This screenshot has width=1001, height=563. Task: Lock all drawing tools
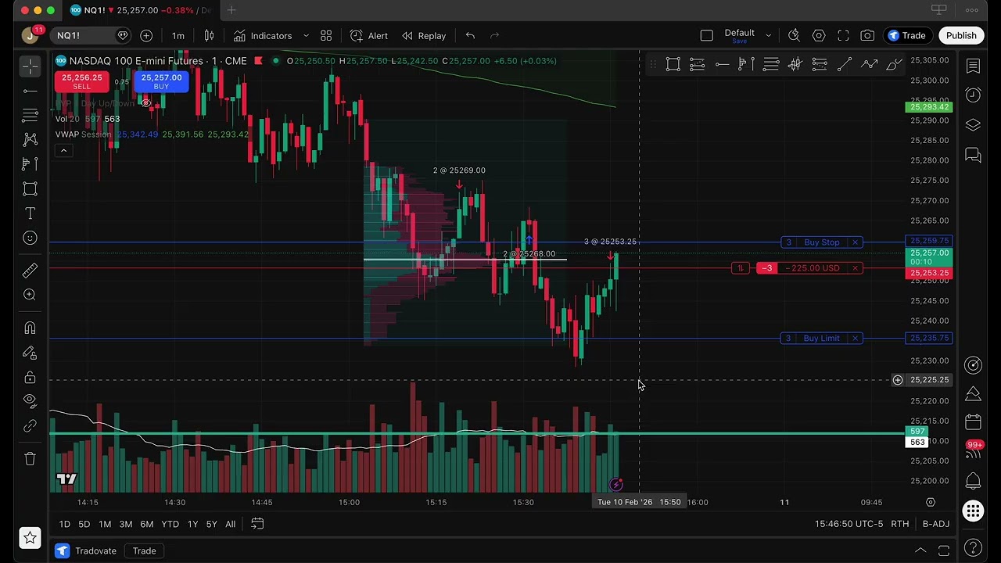pyautogui.click(x=30, y=377)
